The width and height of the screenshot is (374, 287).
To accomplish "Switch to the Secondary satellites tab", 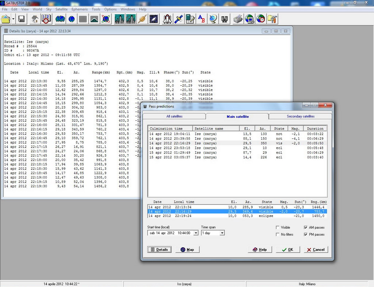I will pyautogui.click(x=301, y=116).
